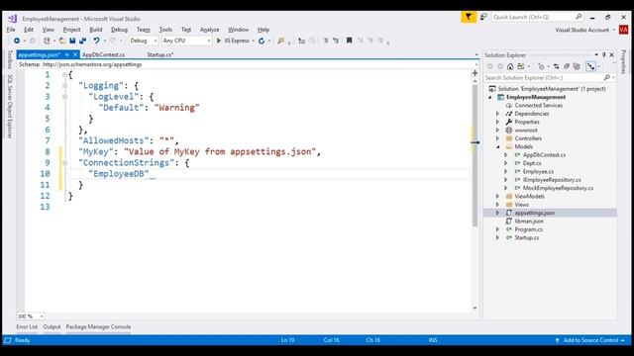The width and height of the screenshot is (634, 356).
Task: Toggle Preview Selected Items in Solution Explorer
Action: point(591,66)
